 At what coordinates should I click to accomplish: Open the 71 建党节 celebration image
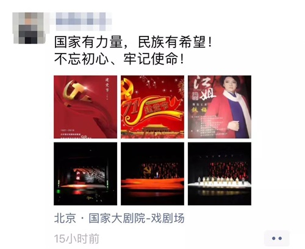pyautogui.click(x=152, y=107)
